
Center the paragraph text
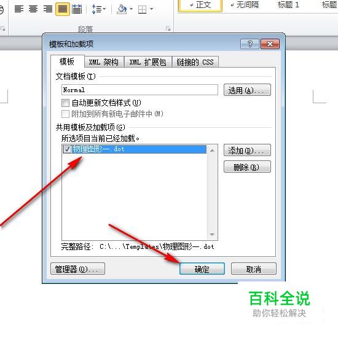pyautogui.click(x=33, y=9)
